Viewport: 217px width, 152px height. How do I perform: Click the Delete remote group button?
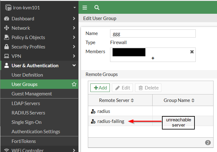pos(148,88)
